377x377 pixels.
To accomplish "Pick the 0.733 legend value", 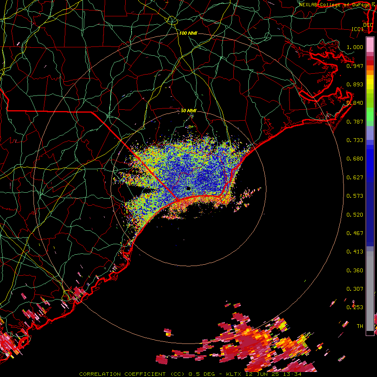I will [x=355, y=140].
